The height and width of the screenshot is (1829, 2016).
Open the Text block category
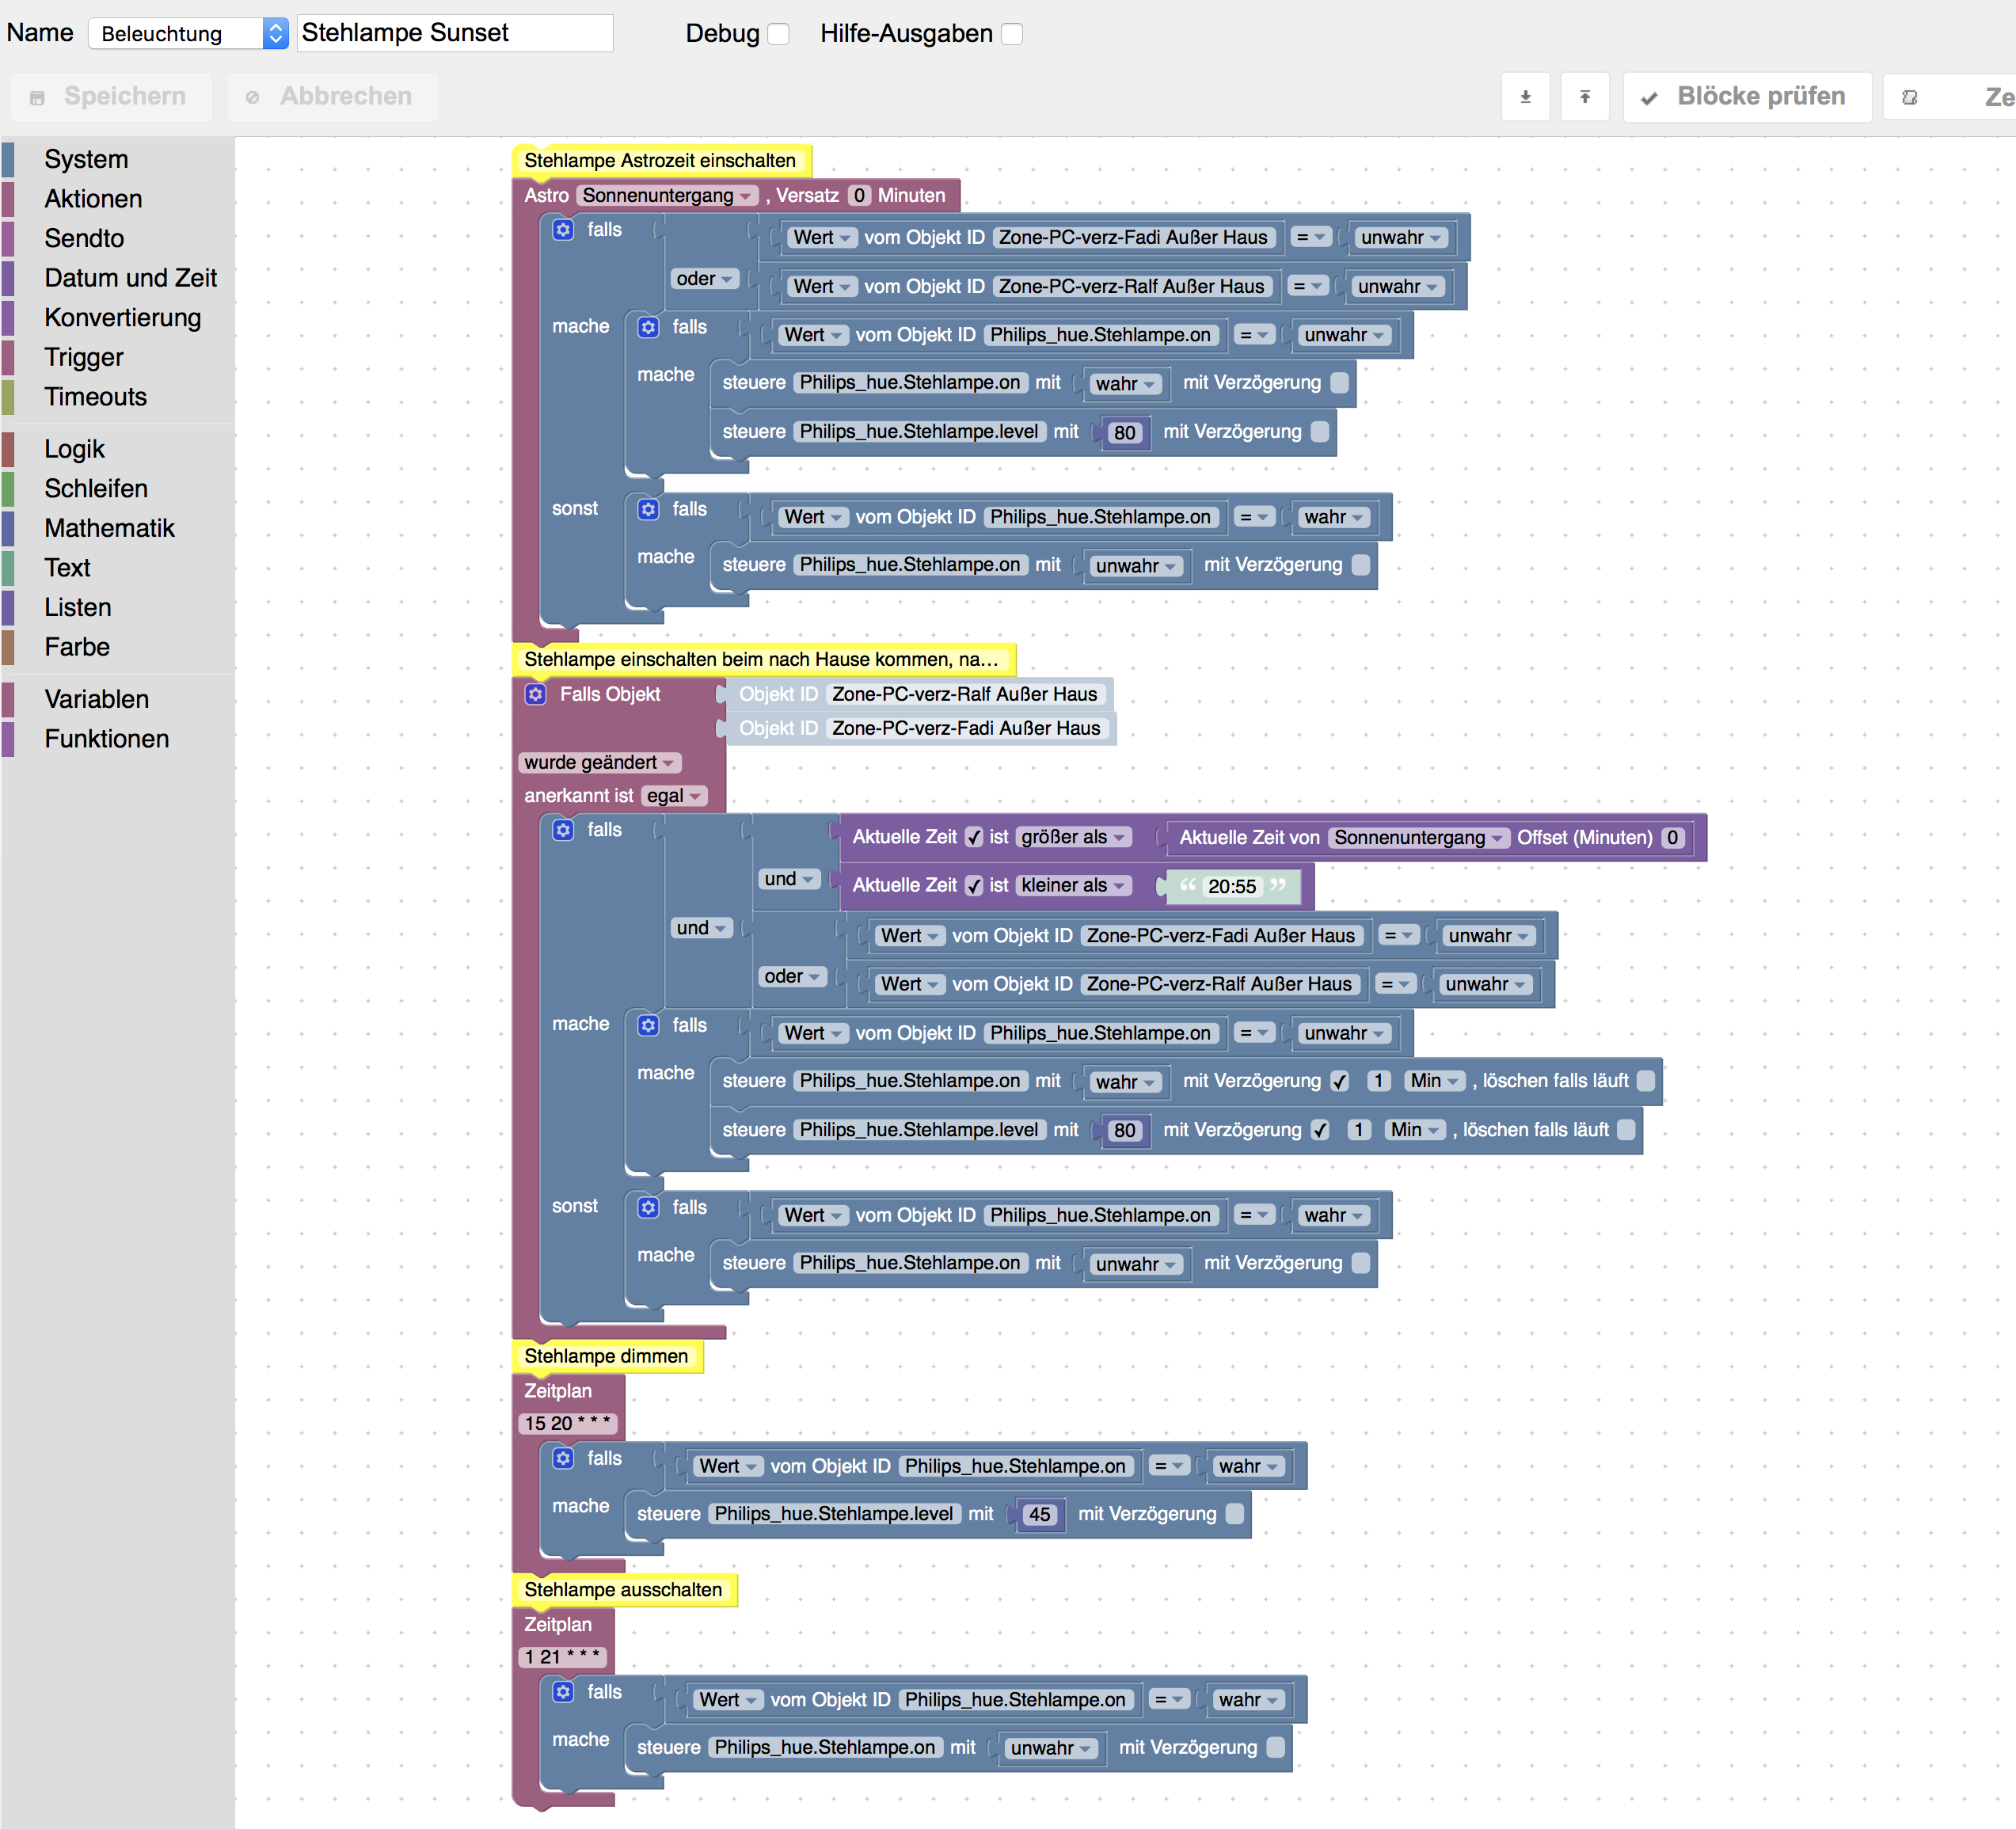coord(67,568)
